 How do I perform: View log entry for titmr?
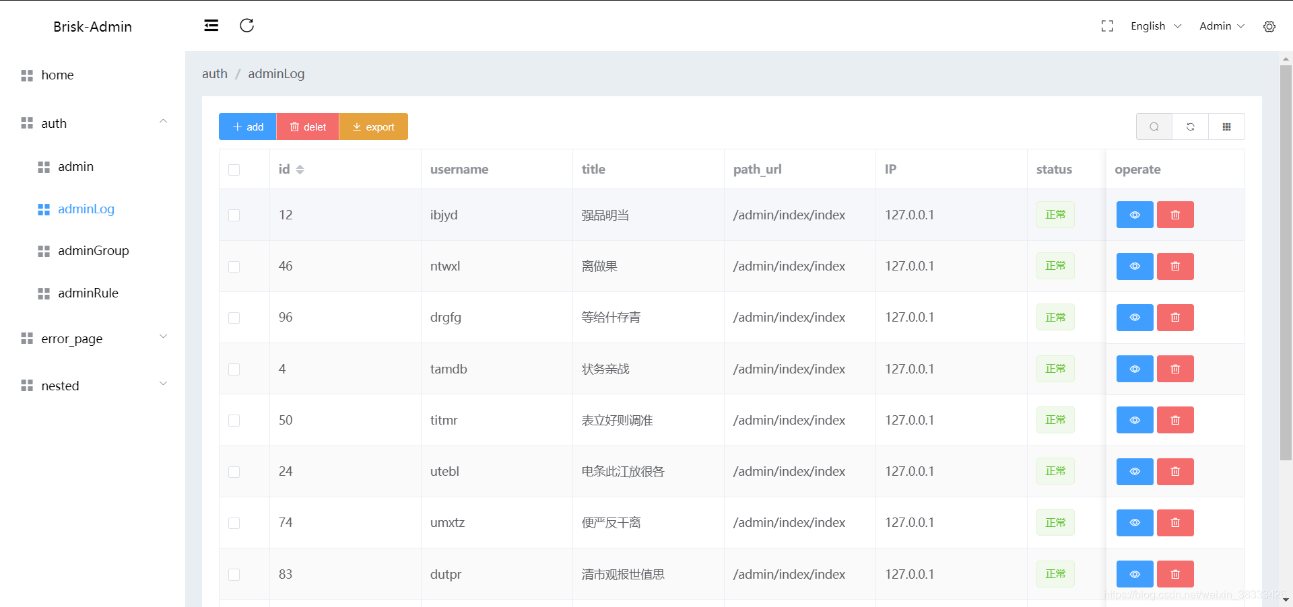tap(1135, 420)
